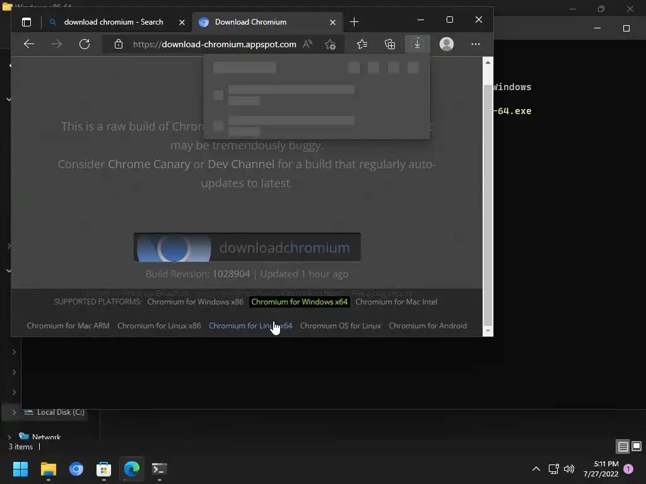The width and height of the screenshot is (646, 484).
Task: Open the Chrome Canary link
Action: (x=149, y=164)
